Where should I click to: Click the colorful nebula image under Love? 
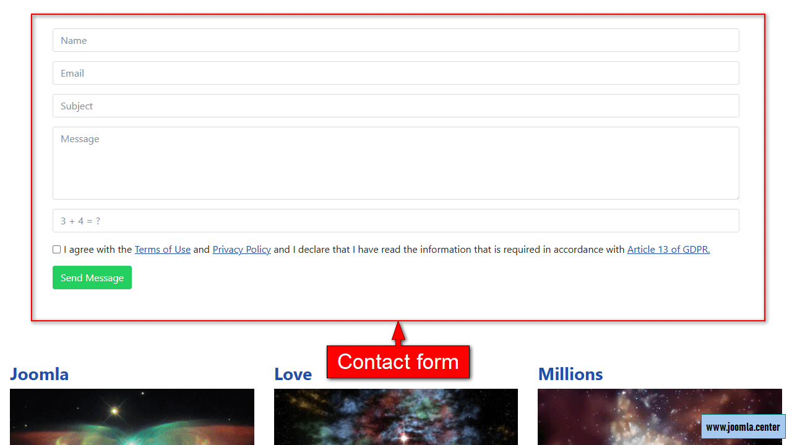396,417
